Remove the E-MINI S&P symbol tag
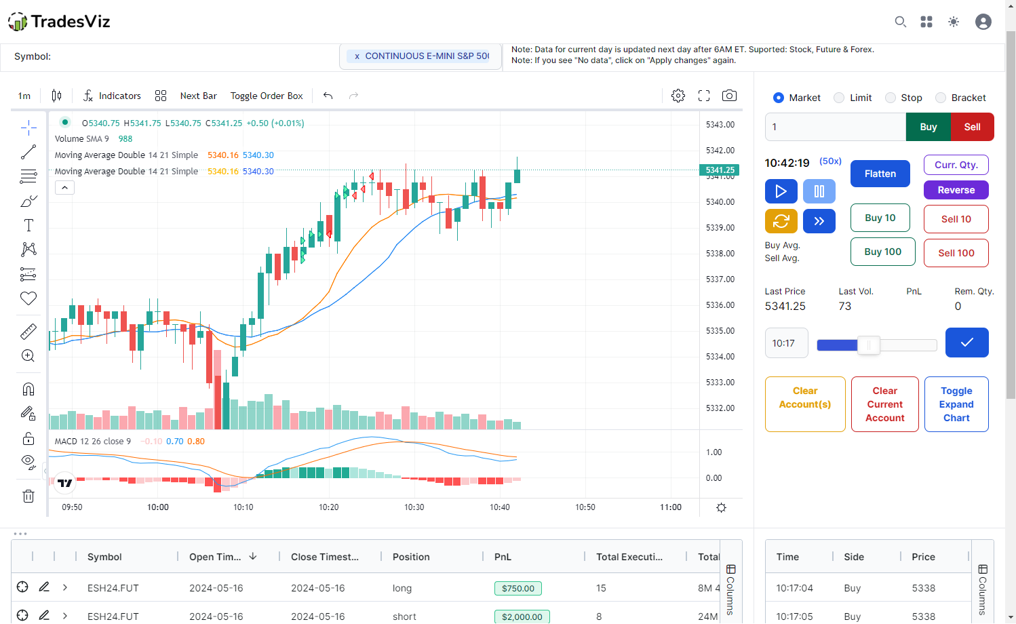Screen dimensions: 1016x624 point(357,56)
